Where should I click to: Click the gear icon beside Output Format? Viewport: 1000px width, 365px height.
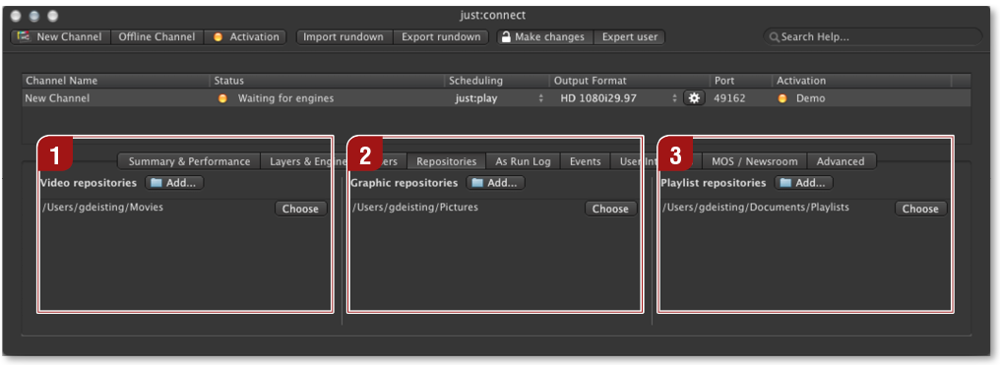(x=694, y=98)
